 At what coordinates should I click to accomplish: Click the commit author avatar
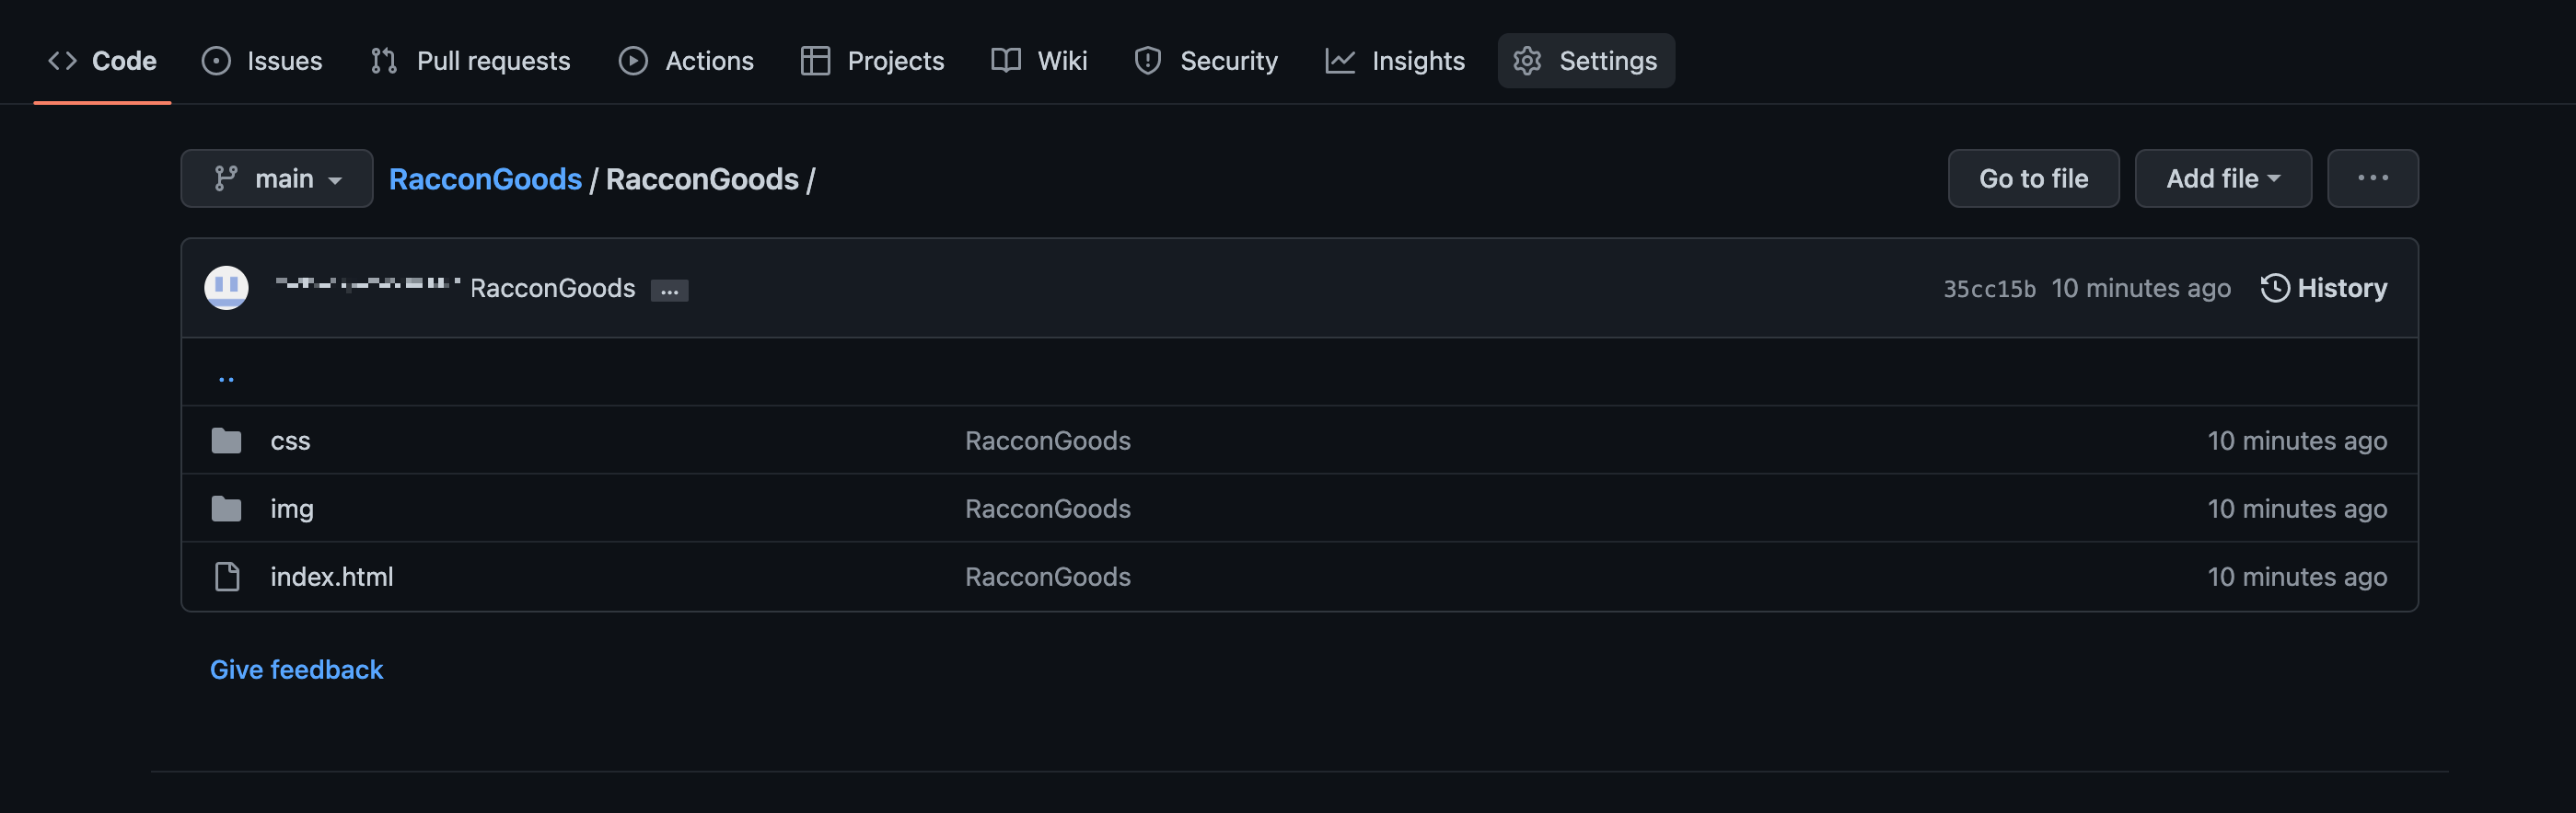pyautogui.click(x=227, y=288)
